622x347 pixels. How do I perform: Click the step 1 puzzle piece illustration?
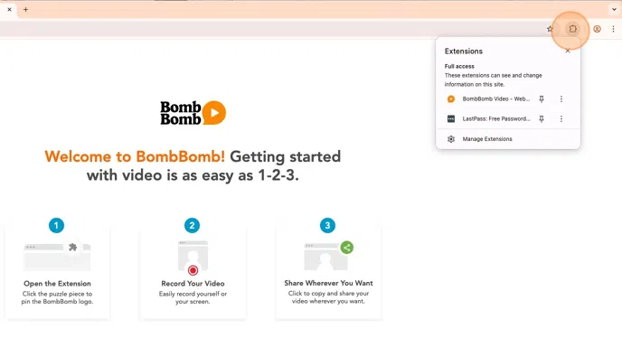coord(72,247)
